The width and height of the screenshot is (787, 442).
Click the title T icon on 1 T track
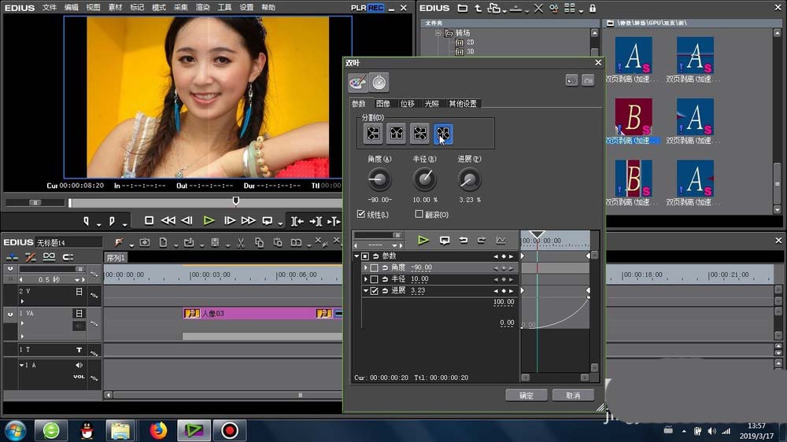79,350
